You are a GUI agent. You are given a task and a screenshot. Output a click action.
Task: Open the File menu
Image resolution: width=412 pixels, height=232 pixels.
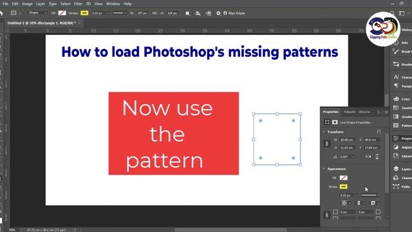[x=5, y=4]
